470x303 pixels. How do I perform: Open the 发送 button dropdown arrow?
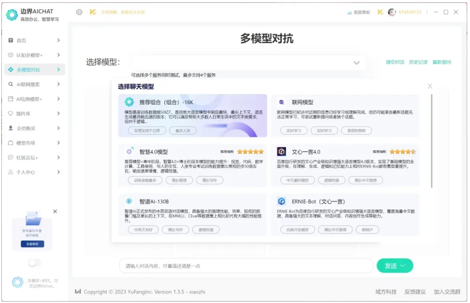[x=403, y=266]
